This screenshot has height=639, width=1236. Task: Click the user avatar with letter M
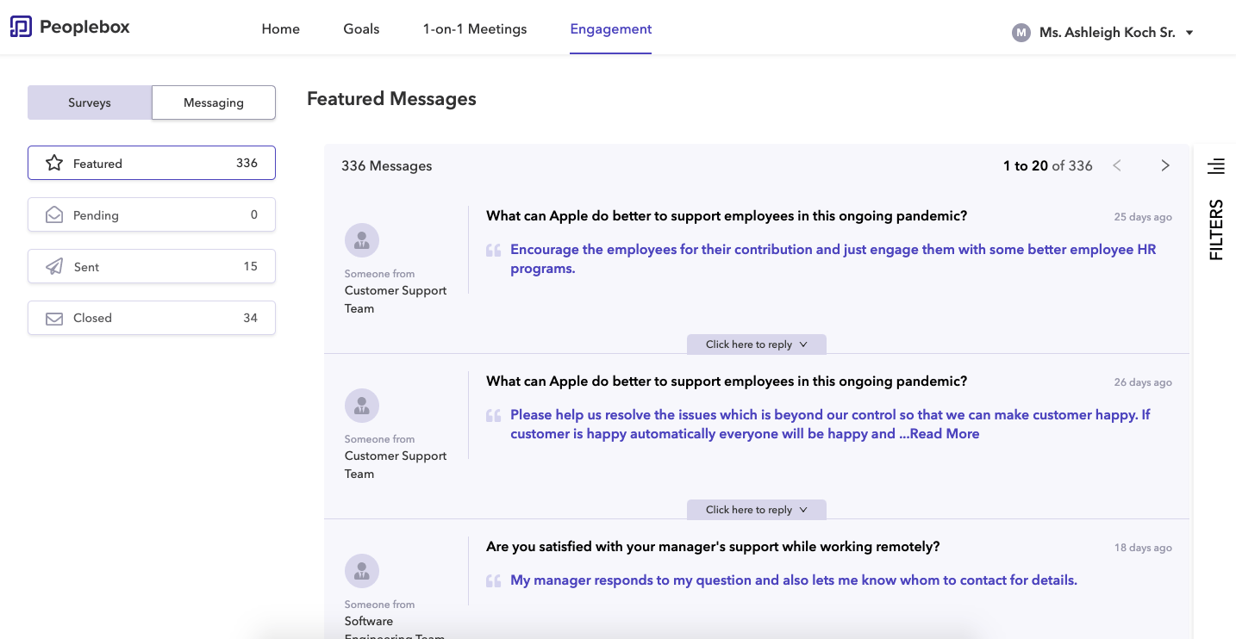[x=1021, y=33]
